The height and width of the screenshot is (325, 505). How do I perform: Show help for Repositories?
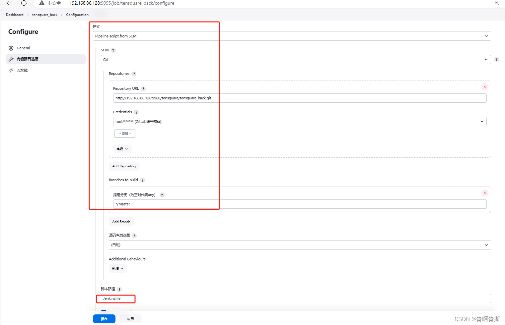coord(134,74)
